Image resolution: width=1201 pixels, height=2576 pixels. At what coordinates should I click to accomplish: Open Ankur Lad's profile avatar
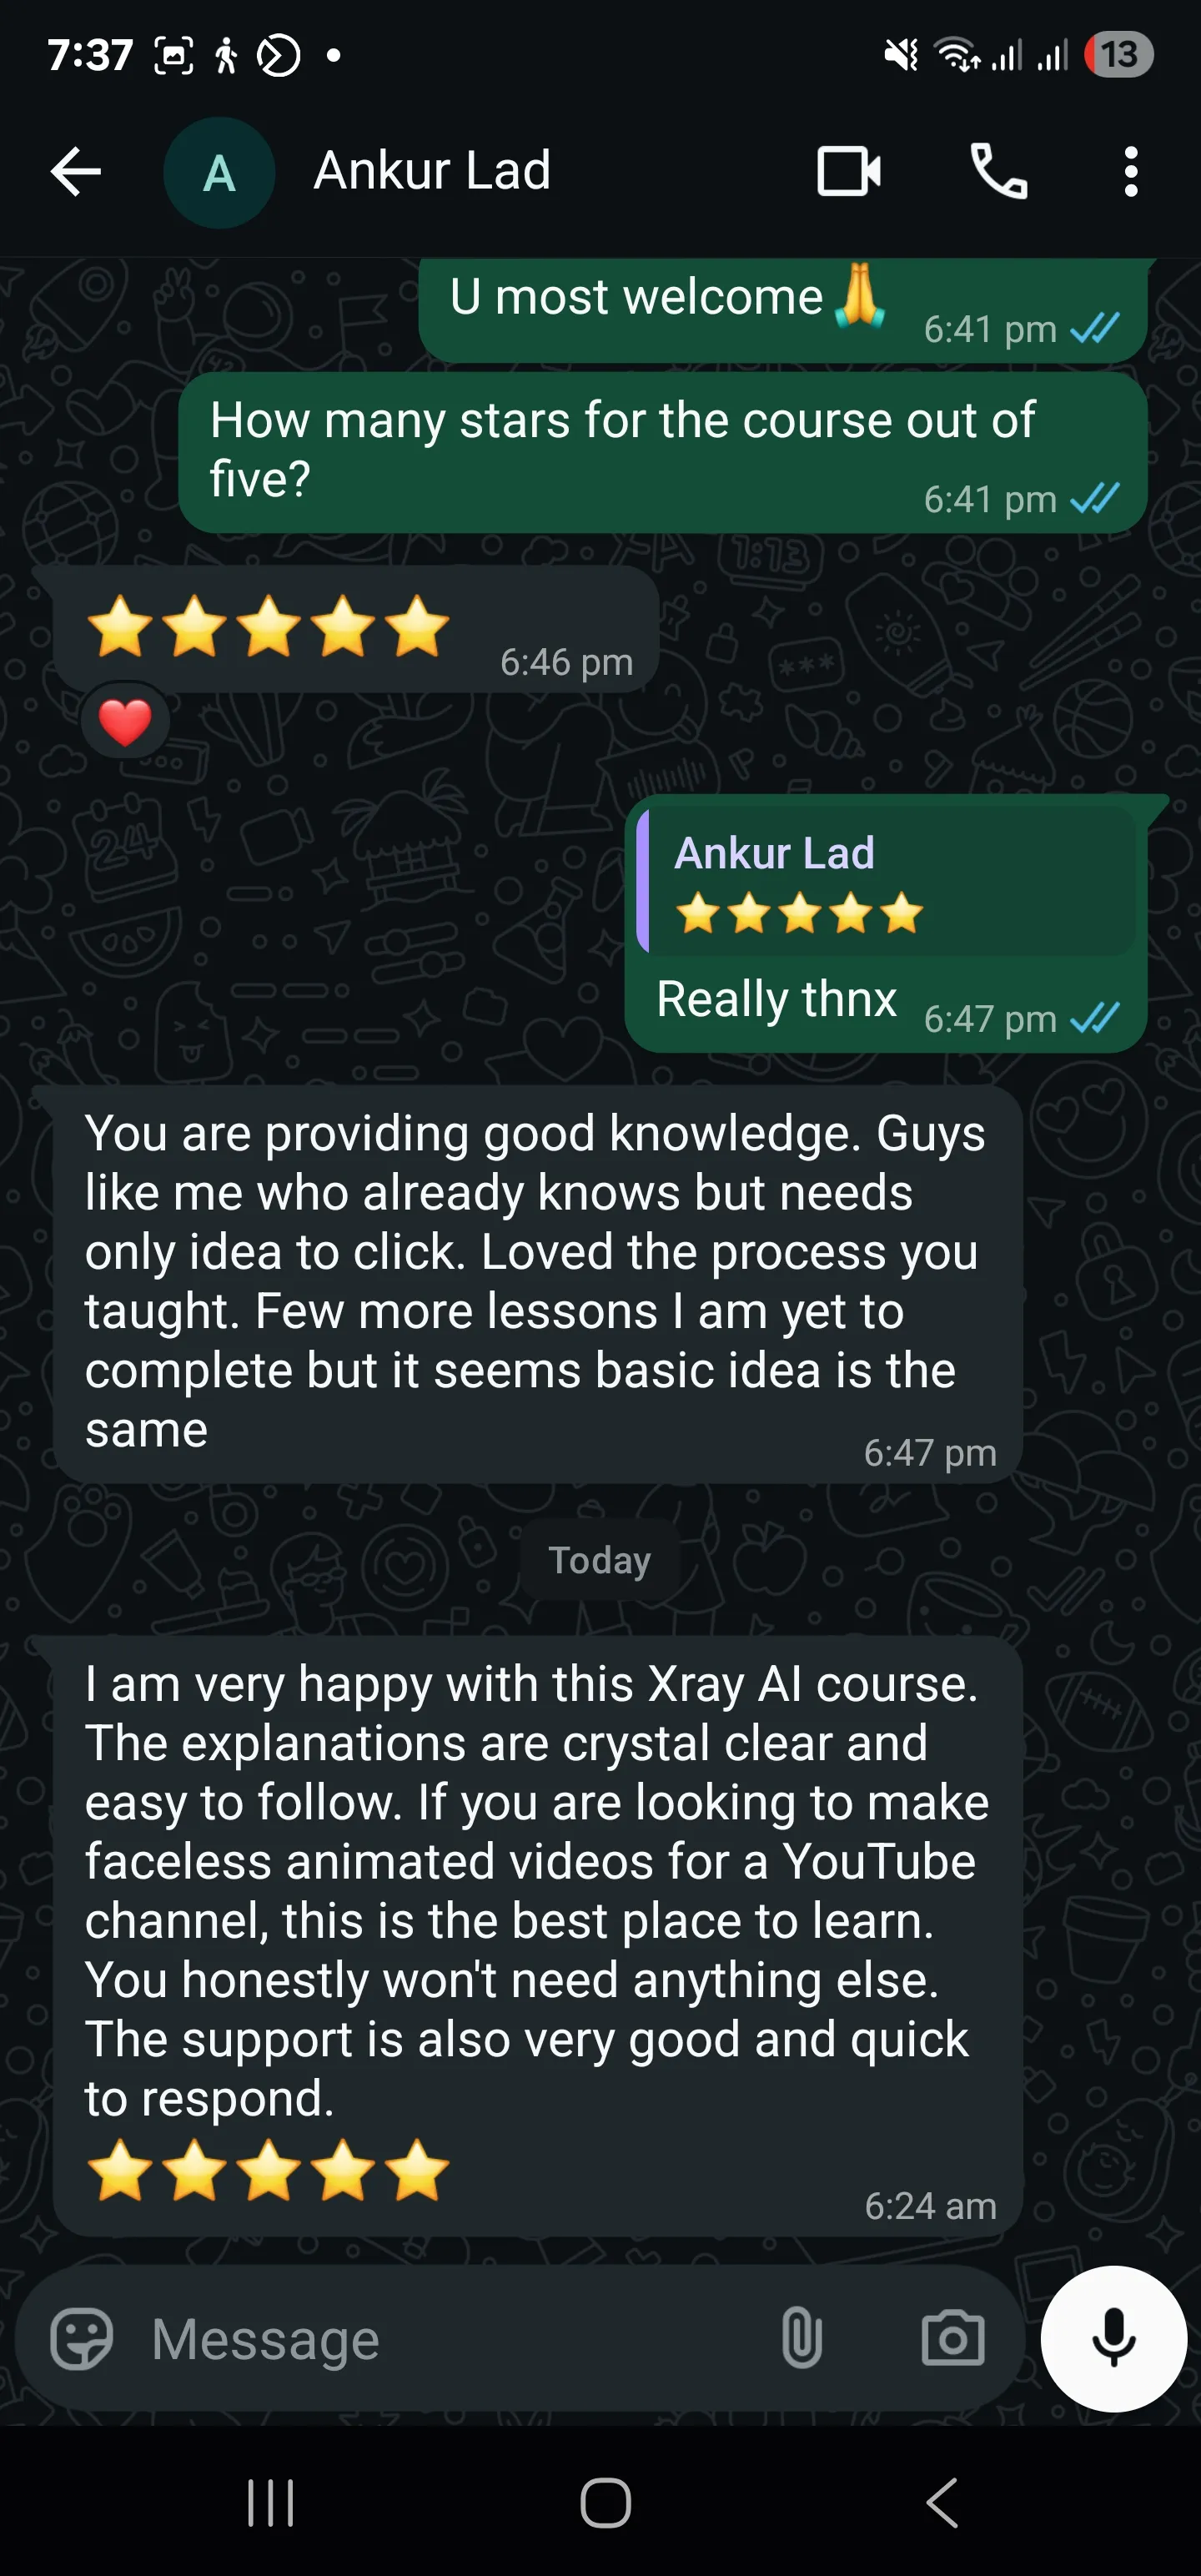point(219,173)
